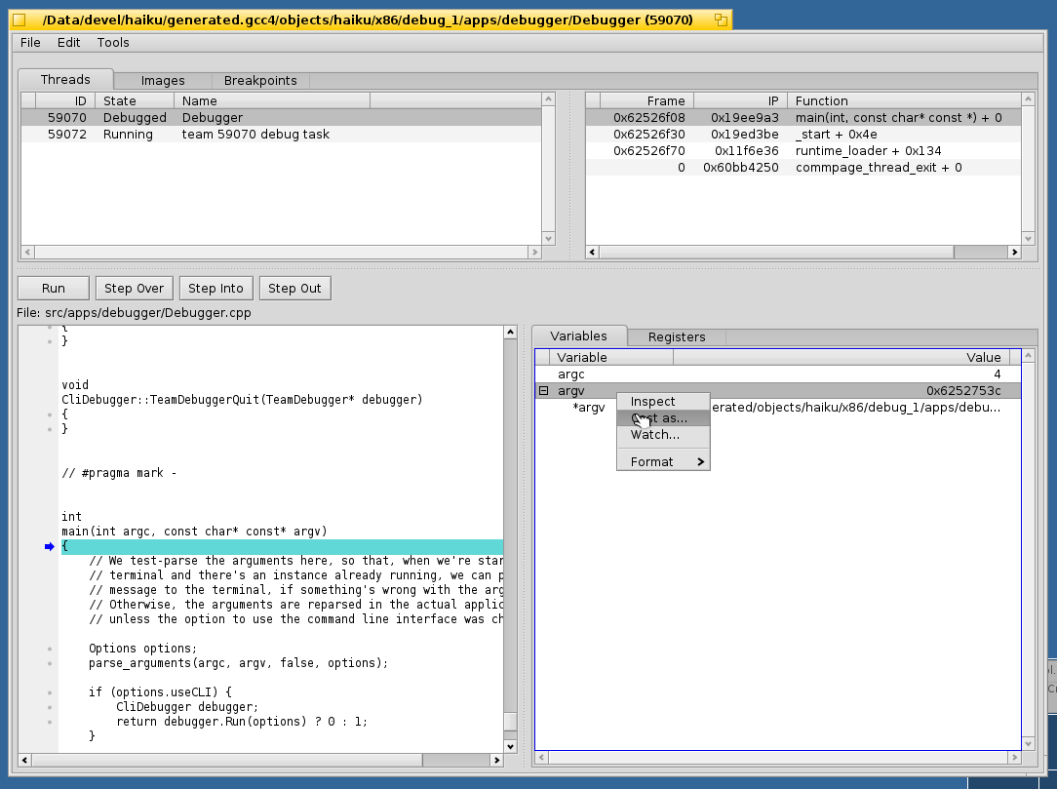The image size is (1057, 789).
Task: Click the Function column header
Action: pos(905,101)
